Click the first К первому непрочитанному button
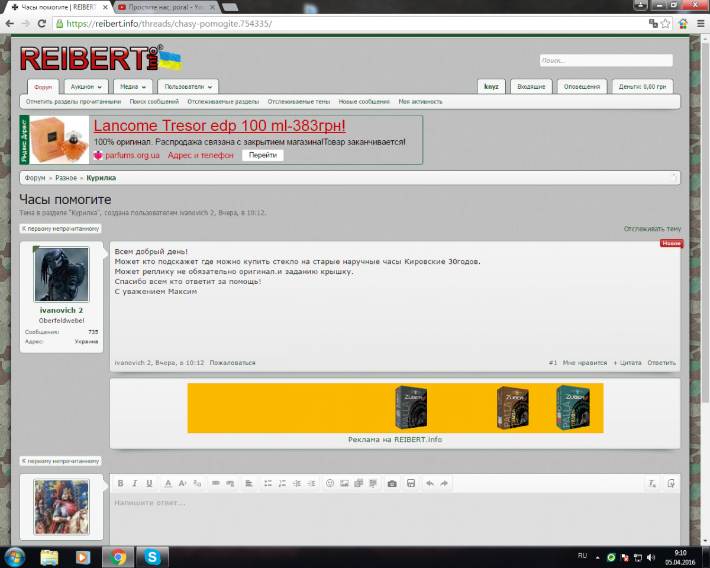Viewport: 710px width, 568px height. [x=60, y=228]
